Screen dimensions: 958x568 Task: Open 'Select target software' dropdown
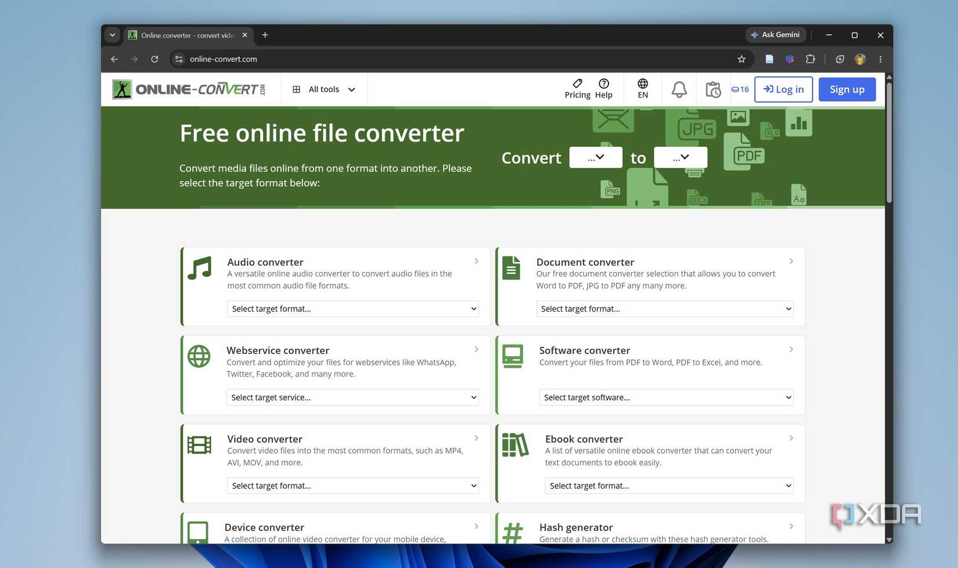click(x=667, y=397)
